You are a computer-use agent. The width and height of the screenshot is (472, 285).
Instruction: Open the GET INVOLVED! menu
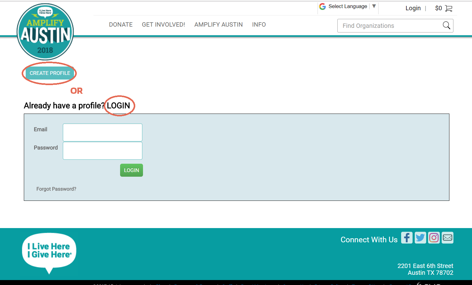[163, 24]
